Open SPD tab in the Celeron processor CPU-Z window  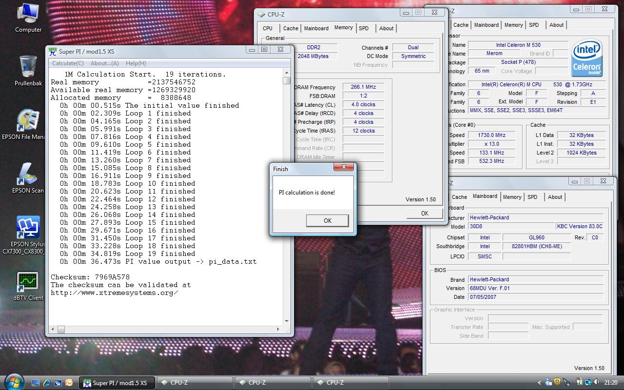tap(534, 25)
